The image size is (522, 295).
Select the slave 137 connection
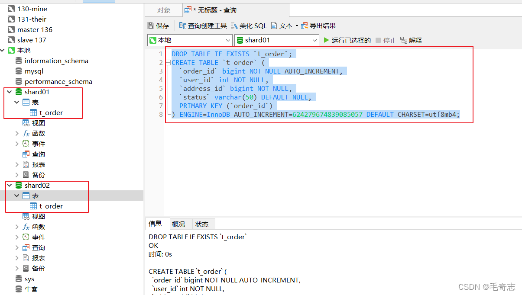32,40
